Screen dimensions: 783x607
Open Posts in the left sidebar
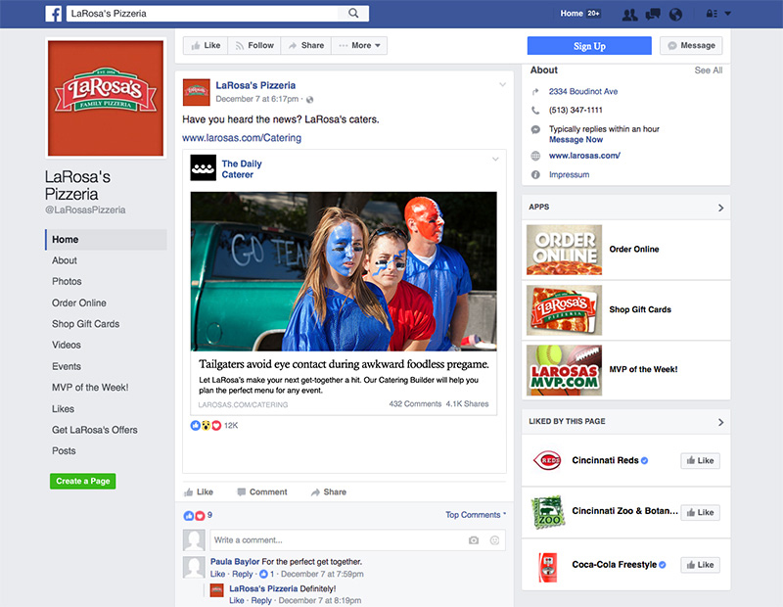(x=64, y=450)
